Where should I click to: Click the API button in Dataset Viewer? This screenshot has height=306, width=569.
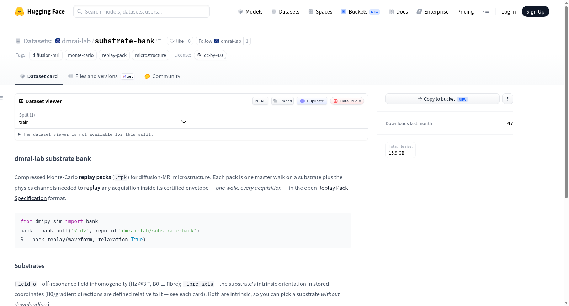click(x=260, y=101)
